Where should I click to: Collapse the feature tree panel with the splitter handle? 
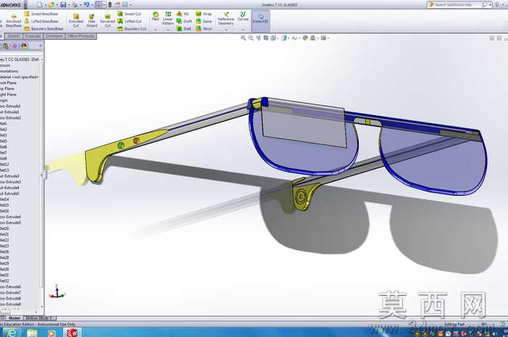pyautogui.click(x=44, y=175)
